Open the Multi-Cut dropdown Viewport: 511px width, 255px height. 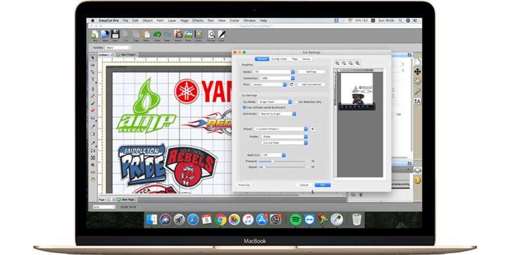[274, 155]
